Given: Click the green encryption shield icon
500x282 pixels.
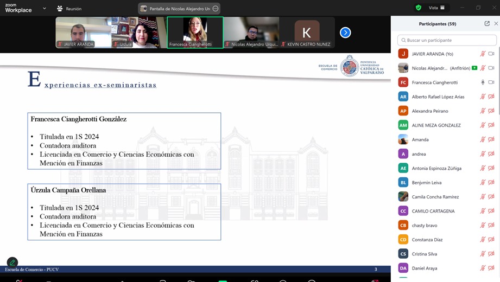Looking at the screenshot, I should (418, 8).
